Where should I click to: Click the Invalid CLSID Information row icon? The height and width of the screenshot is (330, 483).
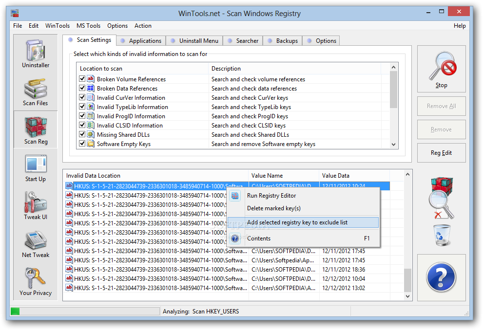91,125
